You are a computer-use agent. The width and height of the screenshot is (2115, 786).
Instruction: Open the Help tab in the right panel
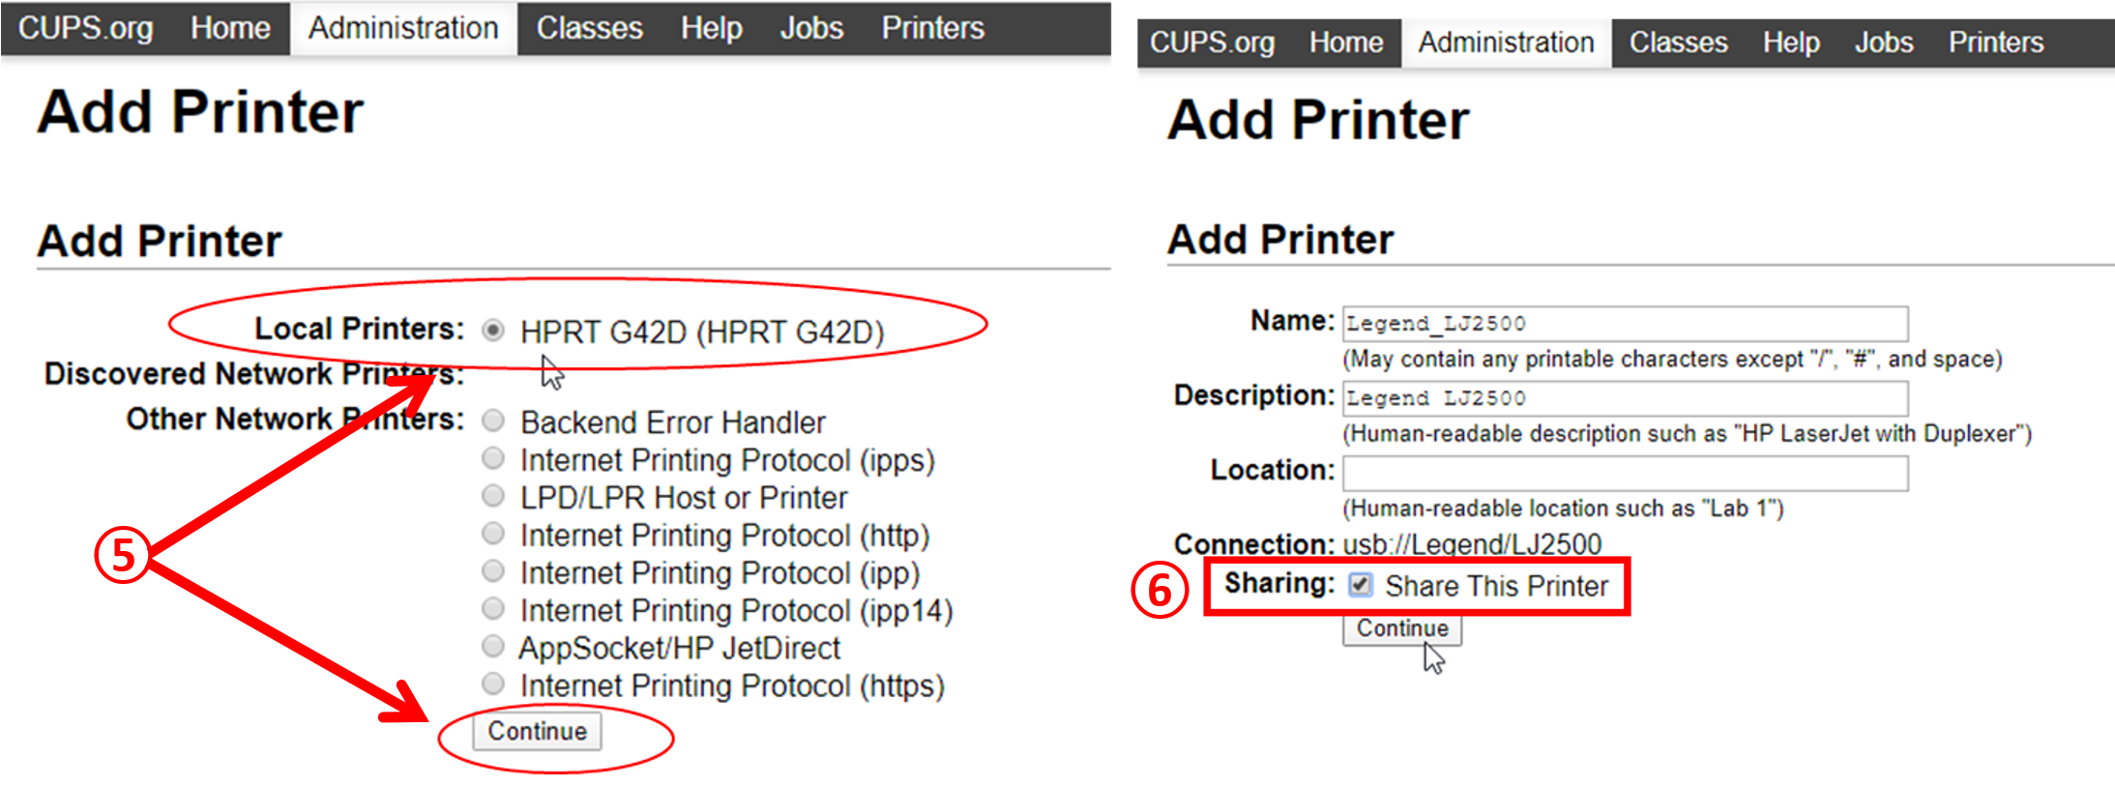1790,43
